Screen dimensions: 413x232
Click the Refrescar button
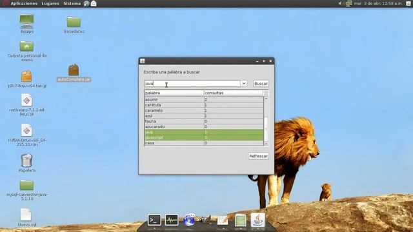click(258, 156)
